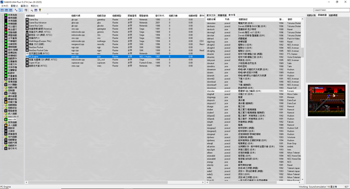Open the 文件(F) menu

pyautogui.click(x=5, y=6)
